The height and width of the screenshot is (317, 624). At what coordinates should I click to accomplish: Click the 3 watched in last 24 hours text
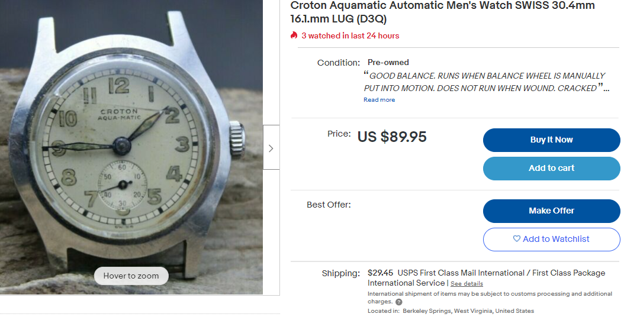click(x=350, y=35)
